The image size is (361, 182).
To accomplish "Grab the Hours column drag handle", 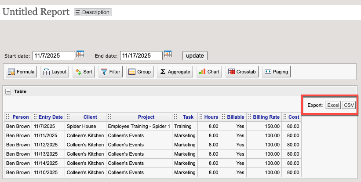I will 201,116.
